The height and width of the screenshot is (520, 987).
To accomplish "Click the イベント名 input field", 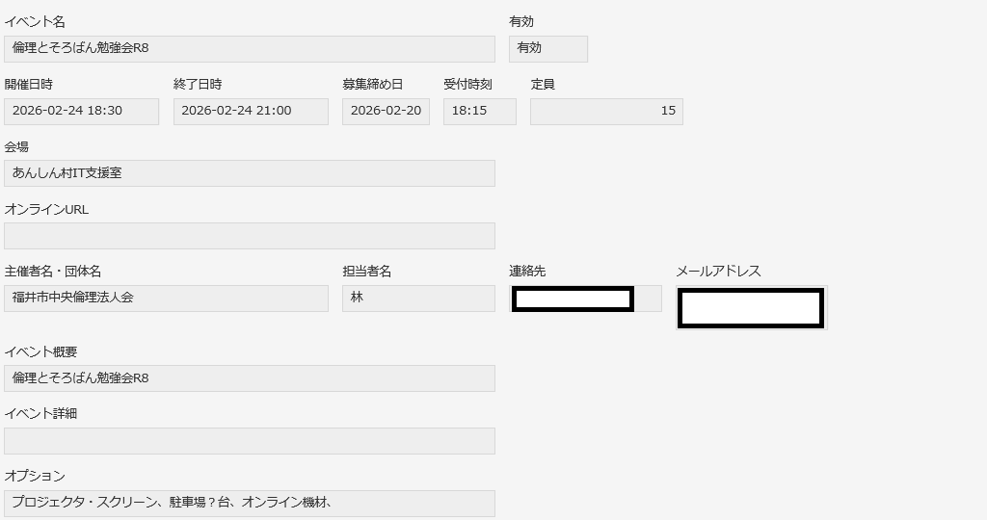I will 250,49.
